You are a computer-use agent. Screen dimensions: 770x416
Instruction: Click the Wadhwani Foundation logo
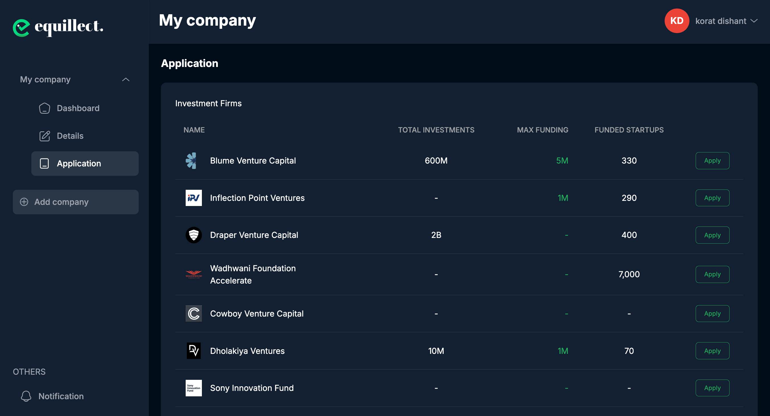(x=194, y=274)
